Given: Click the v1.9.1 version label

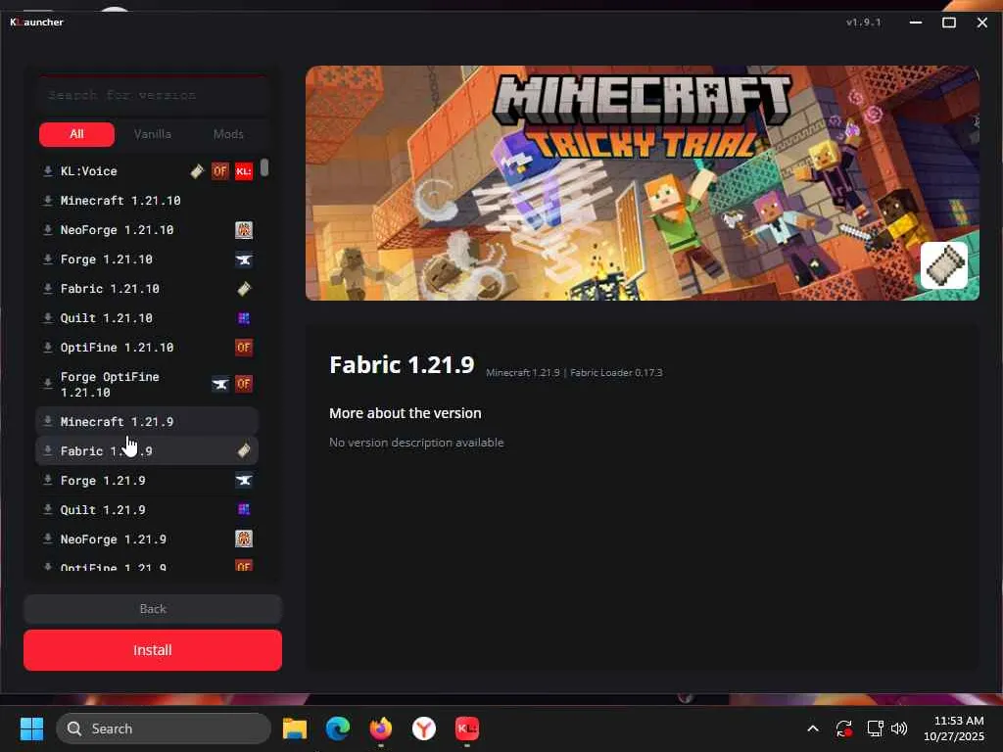Looking at the screenshot, I should click(x=864, y=23).
